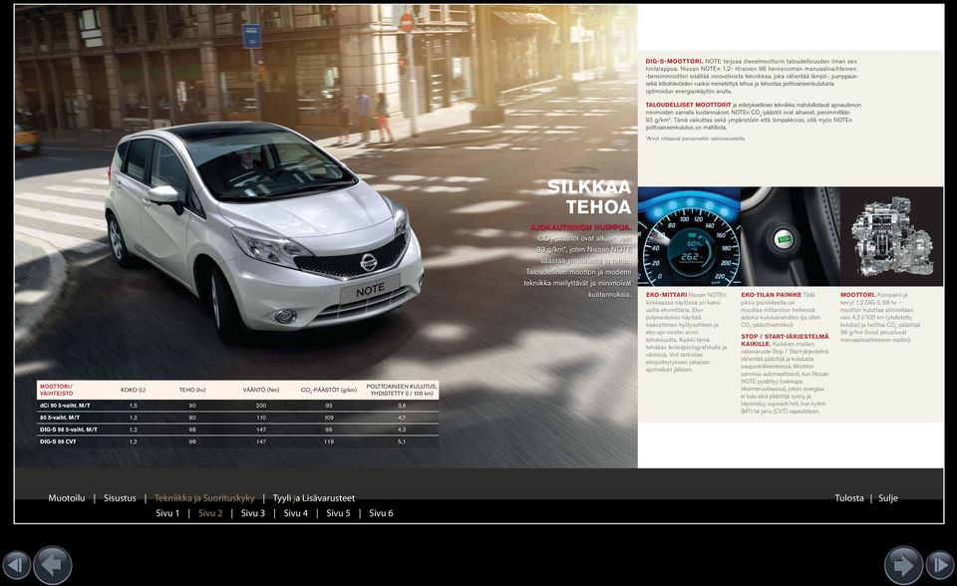
Task: Click Sulje to close the brochure
Action: tap(888, 498)
